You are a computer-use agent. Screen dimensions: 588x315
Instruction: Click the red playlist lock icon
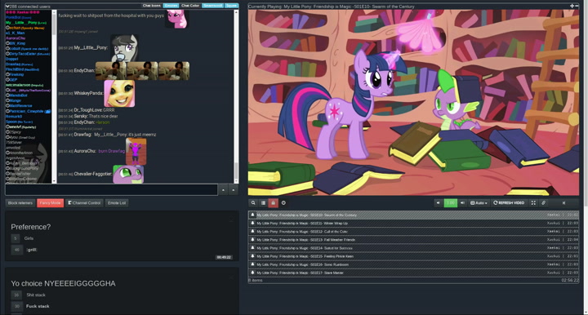pos(274,203)
